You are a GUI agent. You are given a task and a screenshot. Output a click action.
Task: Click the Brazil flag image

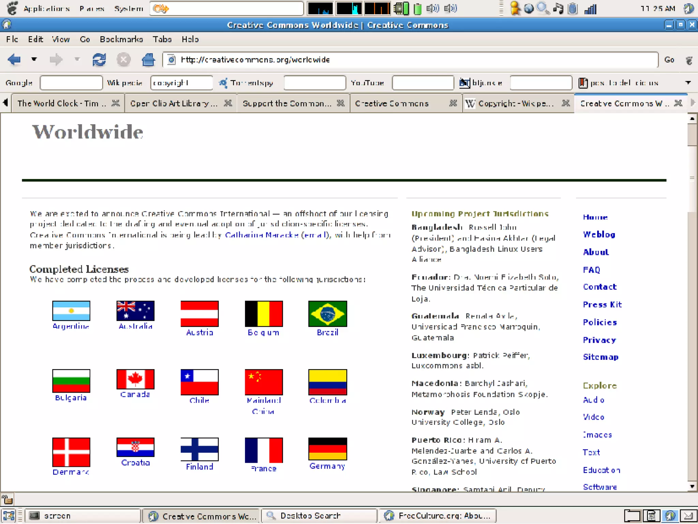pos(327,314)
